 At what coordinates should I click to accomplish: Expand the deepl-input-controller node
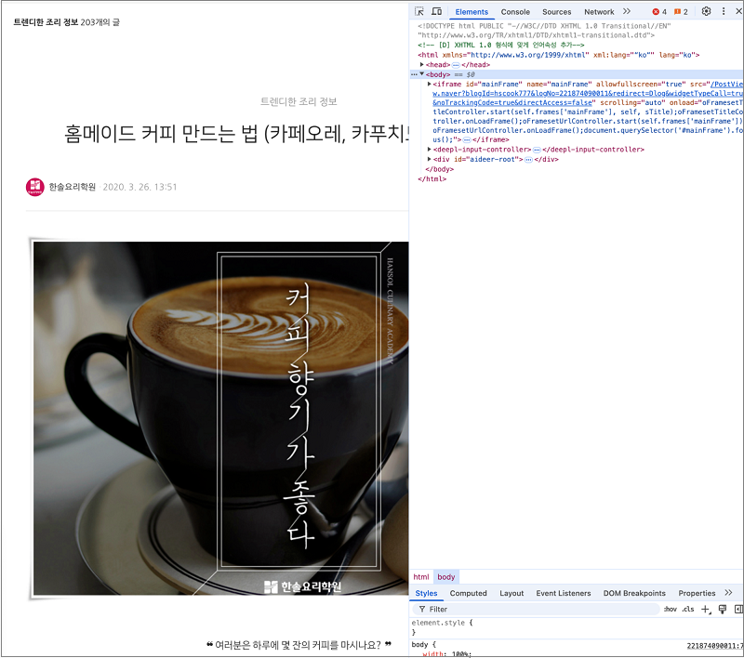pyautogui.click(x=429, y=149)
